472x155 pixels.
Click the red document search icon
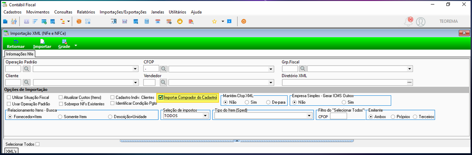point(191,21)
